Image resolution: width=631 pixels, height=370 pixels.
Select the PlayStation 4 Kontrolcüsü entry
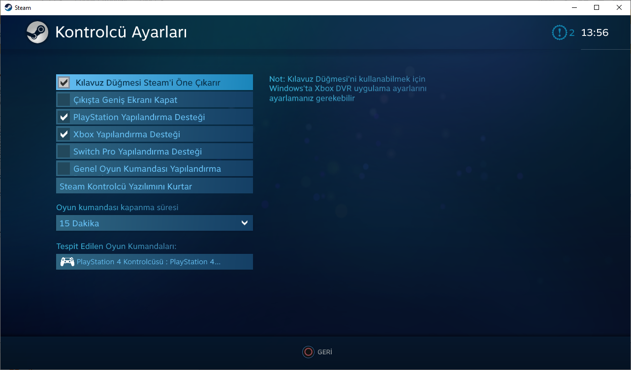[x=155, y=262]
